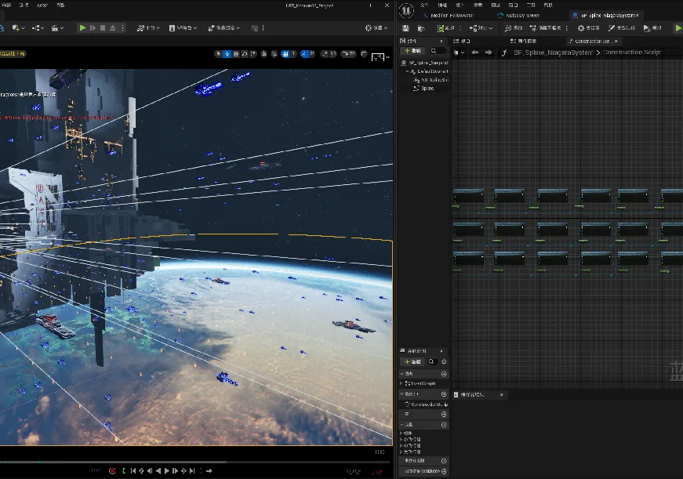Click the browse to asset icon

click(421, 28)
